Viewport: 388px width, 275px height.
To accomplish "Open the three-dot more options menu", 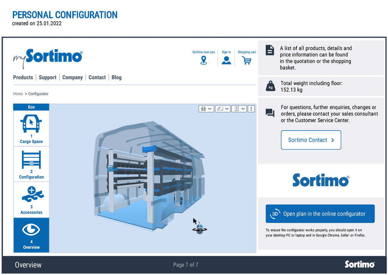I will [x=251, y=108].
